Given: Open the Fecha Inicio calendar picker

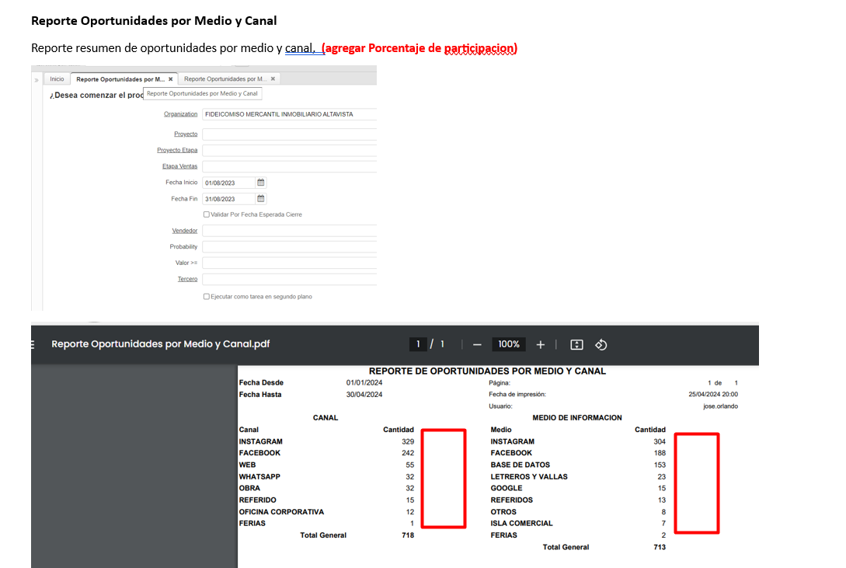Looking at the screenshot, I should coord(261,183).
